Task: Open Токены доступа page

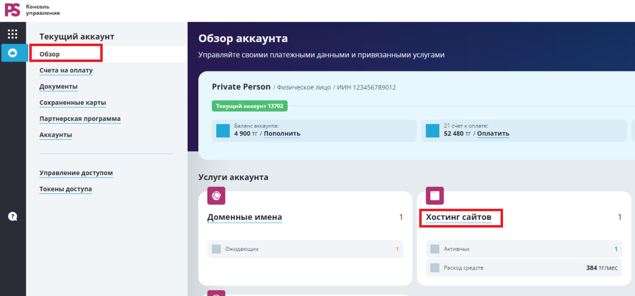Action: (65, 189)
